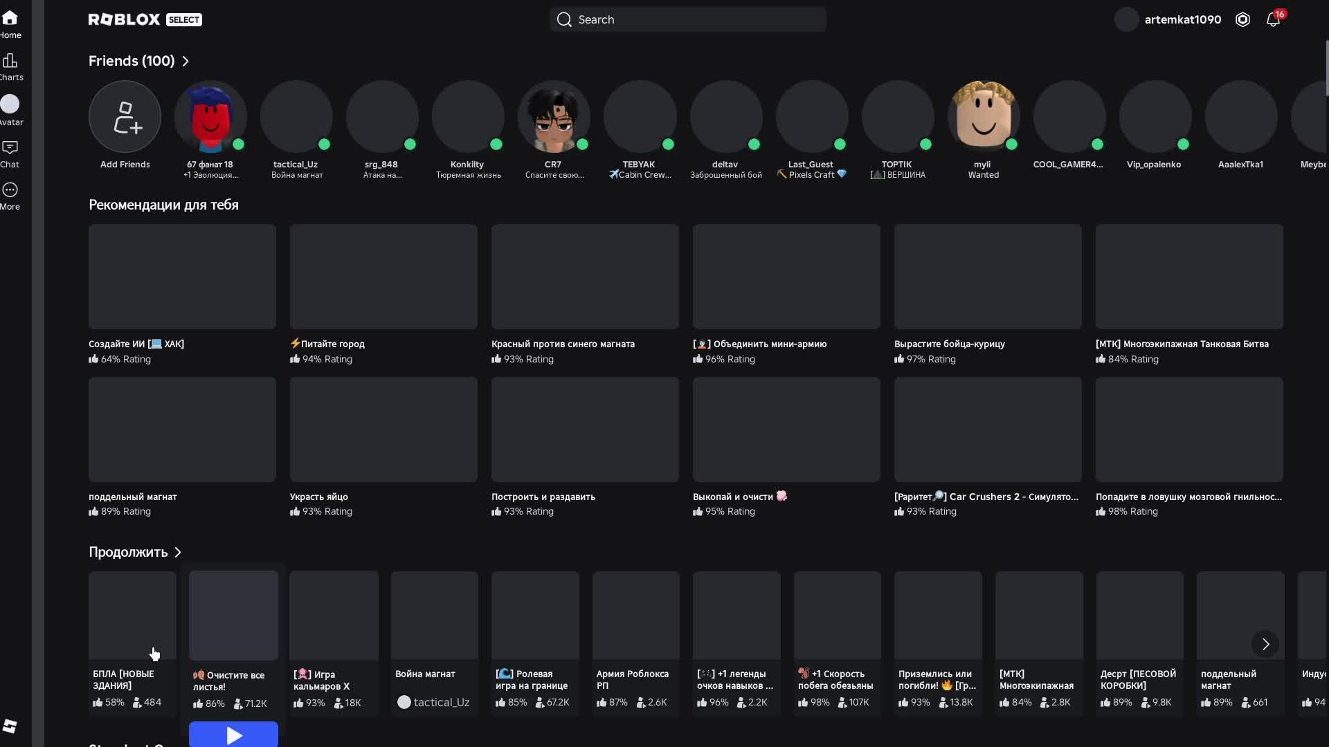Screen dimensions: 1329x747
Task: Click the Search input field
Action: point(687,19)
